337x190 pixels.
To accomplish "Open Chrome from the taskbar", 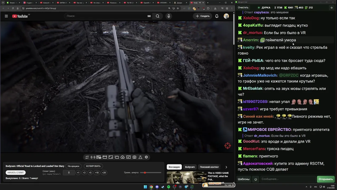I will point(151,187).
